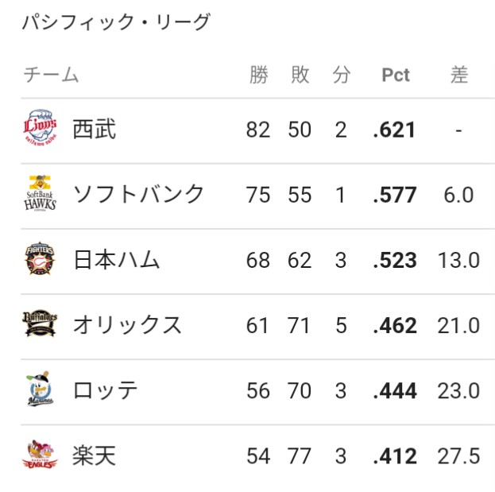Click the パシフィック・リーグ heading

[116, 21]
